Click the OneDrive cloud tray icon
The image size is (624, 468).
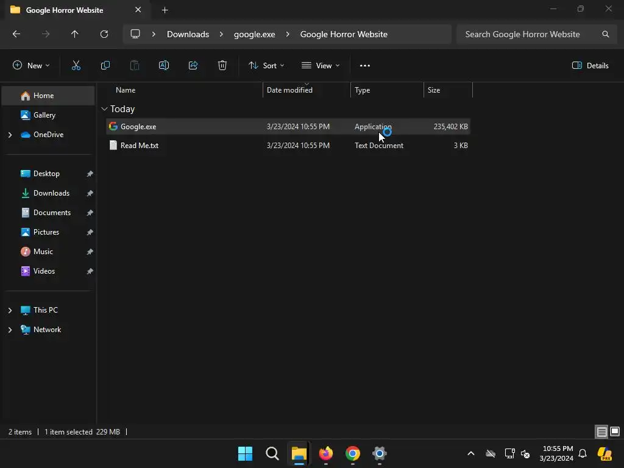(x=491, y=453)
